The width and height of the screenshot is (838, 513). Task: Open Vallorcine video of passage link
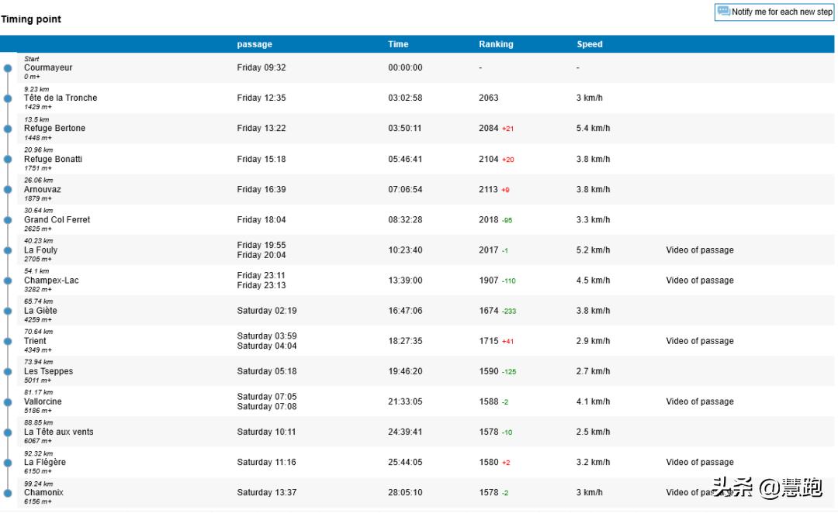coord(699,401)
